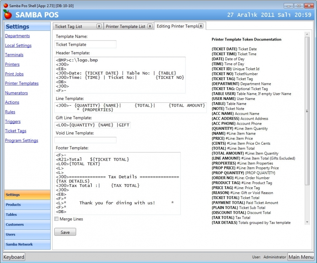Click the '{DEPARTMENT} Department Name' line
The height and width of the screenshot is (263, 317).
click(x=241, y=84)
